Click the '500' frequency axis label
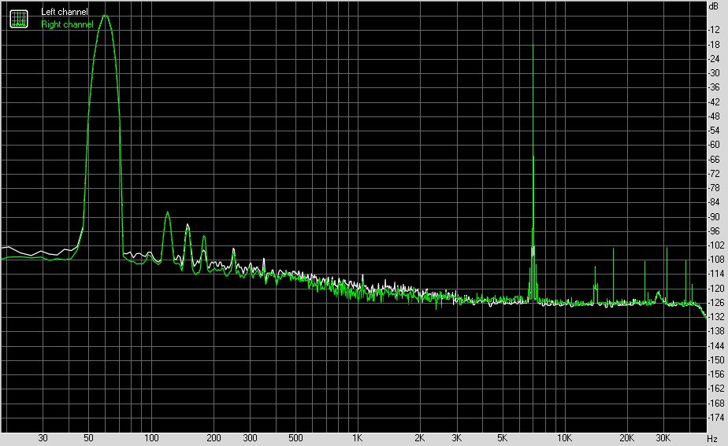The height and width of the screenshot is (446, 728). point(295,438)
